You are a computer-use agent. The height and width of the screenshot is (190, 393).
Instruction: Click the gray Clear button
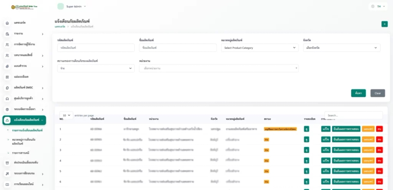coord(378,93)
